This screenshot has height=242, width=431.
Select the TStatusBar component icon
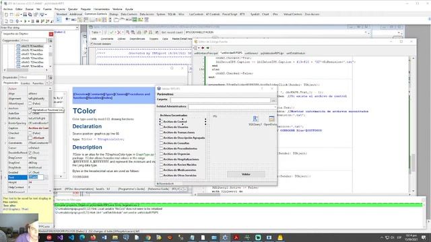click(x=92, y=19)
